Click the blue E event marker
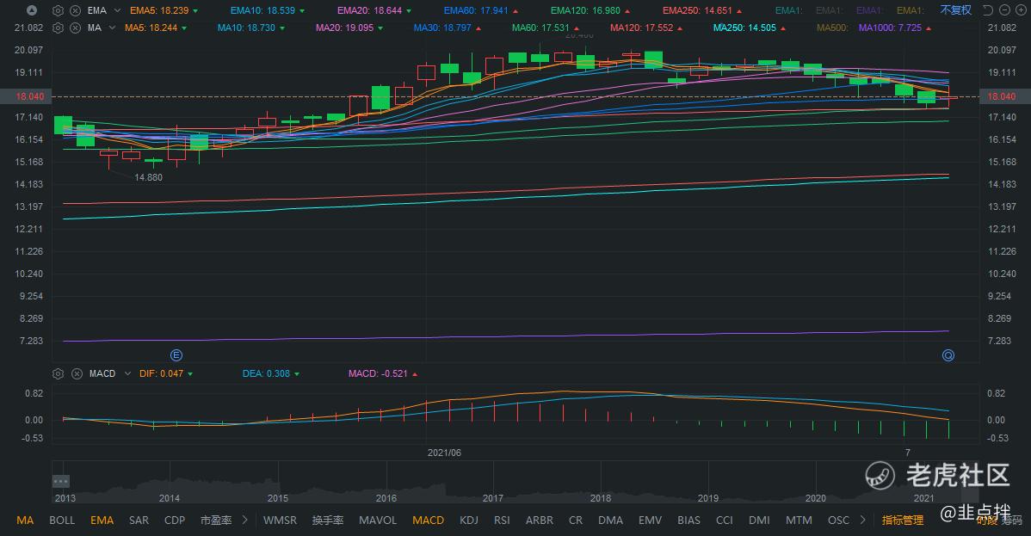This screenshot has height=536, width=1031. coord(176,355)
